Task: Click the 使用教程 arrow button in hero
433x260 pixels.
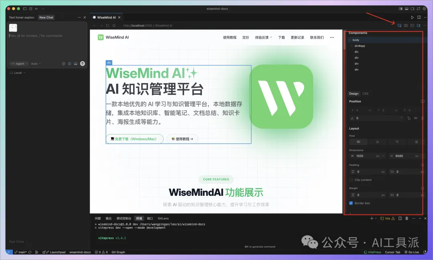Action: [x=182, y=139]
